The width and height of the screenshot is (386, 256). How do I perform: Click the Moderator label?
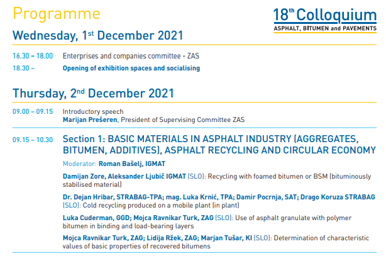pyautogui.click(x=80, y=163)
